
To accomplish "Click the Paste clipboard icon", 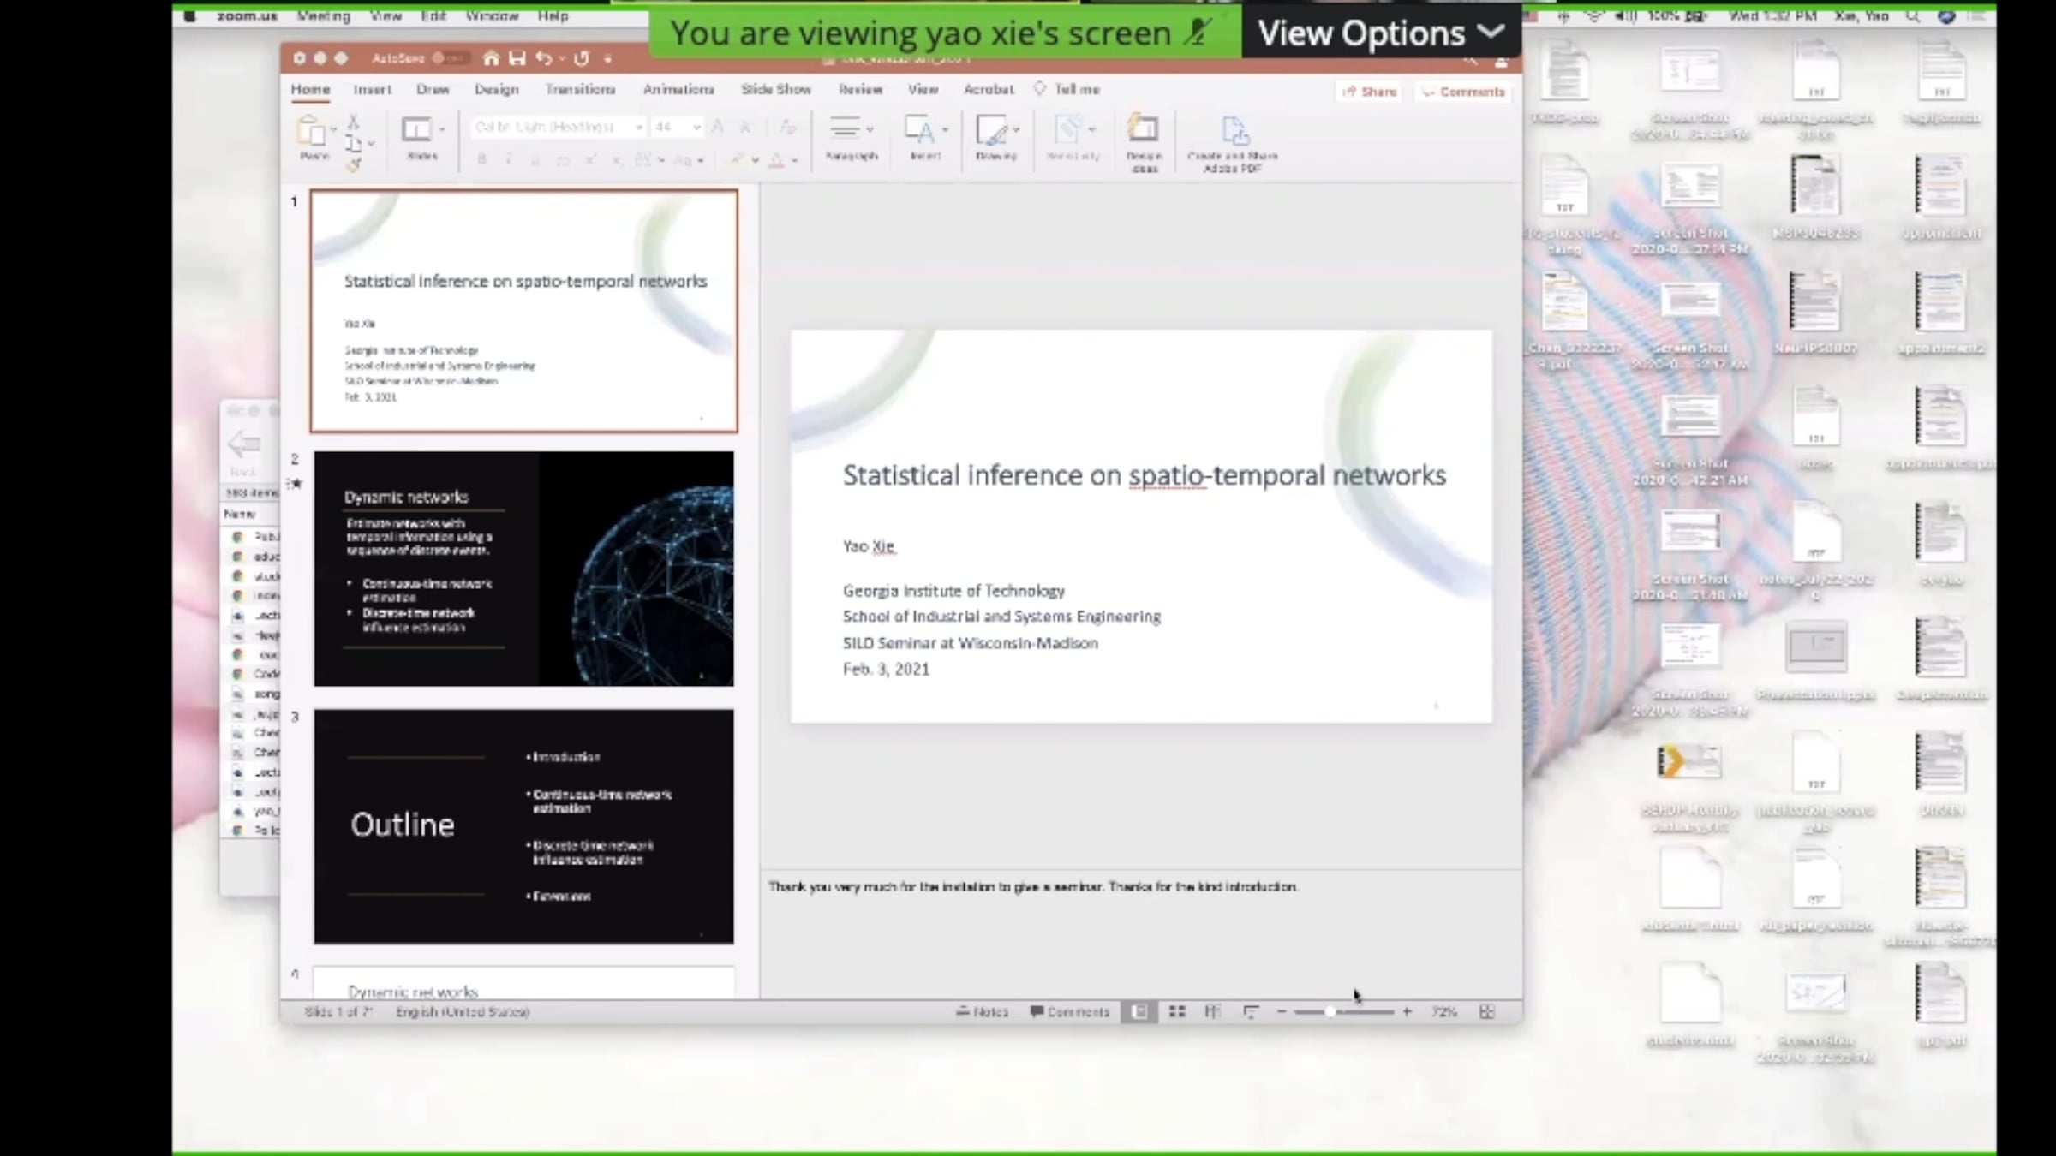I will 311,131.
